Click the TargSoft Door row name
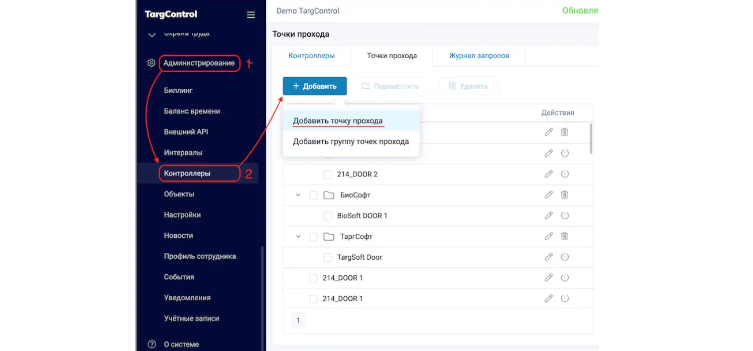The width and height of the screenshot is (753, 351). [x=360, y=257]
